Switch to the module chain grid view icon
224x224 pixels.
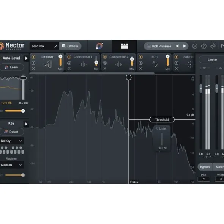pyautogui.click(x=125, y=46)
